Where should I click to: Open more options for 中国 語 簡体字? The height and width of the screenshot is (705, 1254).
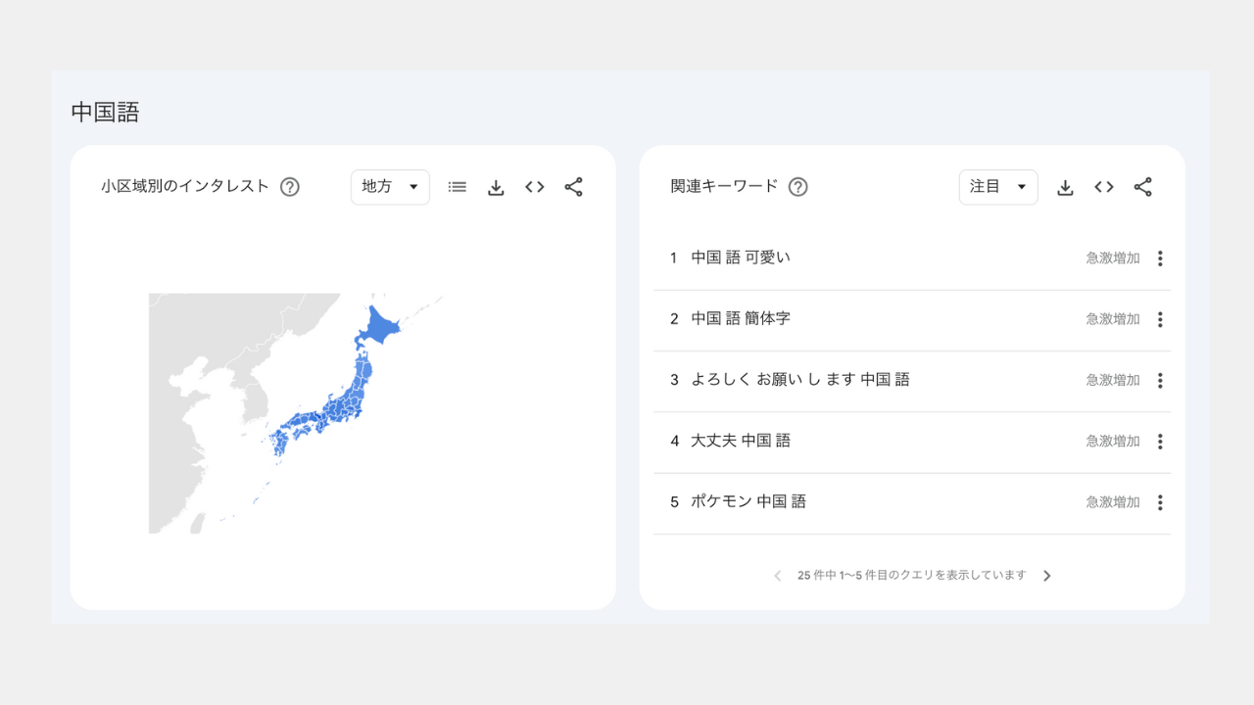tap(1160, 319)
